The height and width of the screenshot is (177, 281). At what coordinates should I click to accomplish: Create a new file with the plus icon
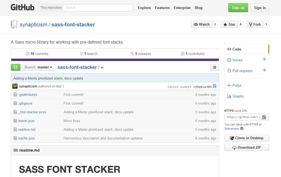tap(102, 67)
